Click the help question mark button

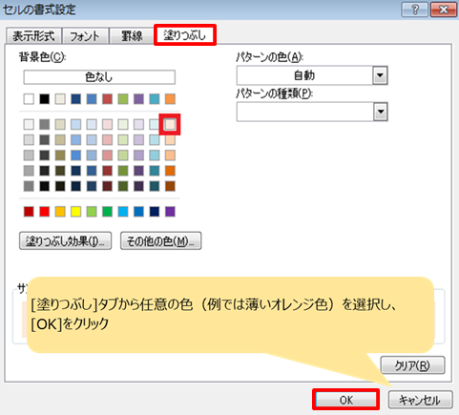415,10
